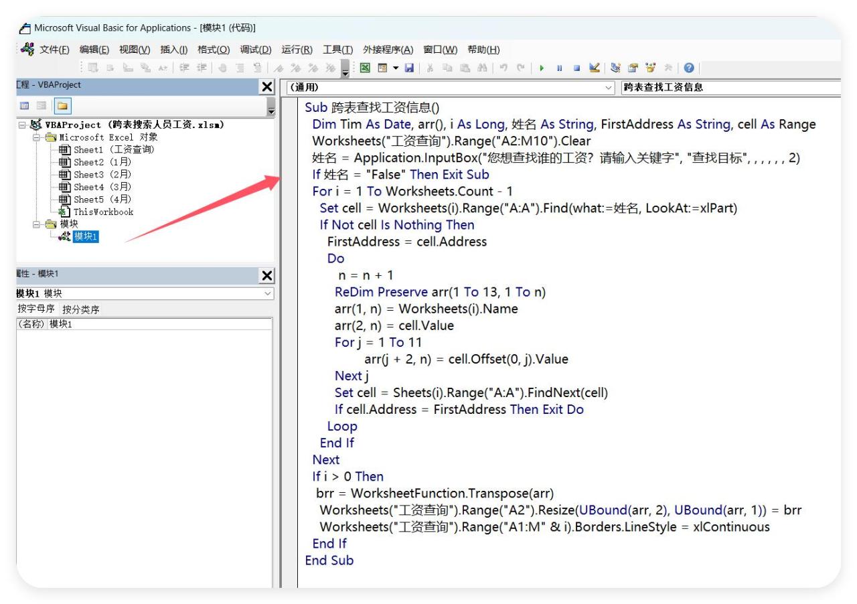Open the 外接程序(A) menu

pyautogui.click(x=388, y=50)
